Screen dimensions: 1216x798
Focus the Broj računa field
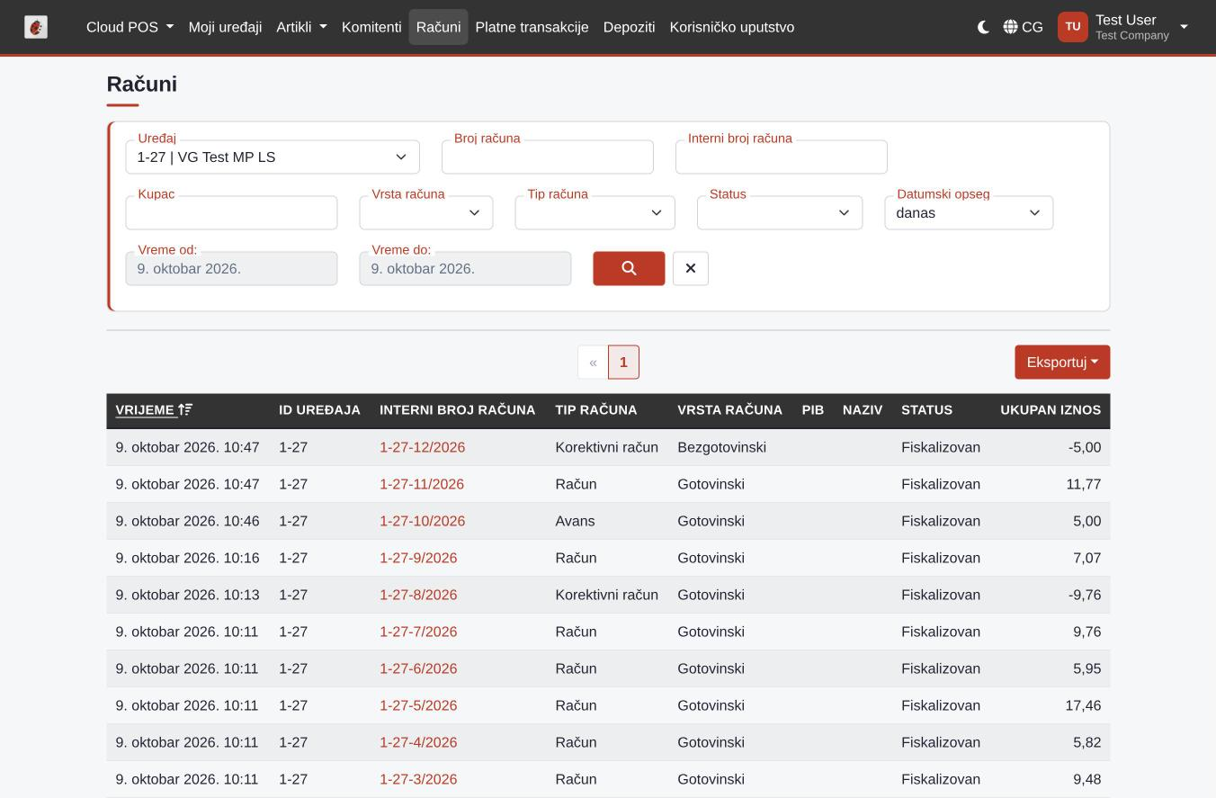tap(548, 157)
